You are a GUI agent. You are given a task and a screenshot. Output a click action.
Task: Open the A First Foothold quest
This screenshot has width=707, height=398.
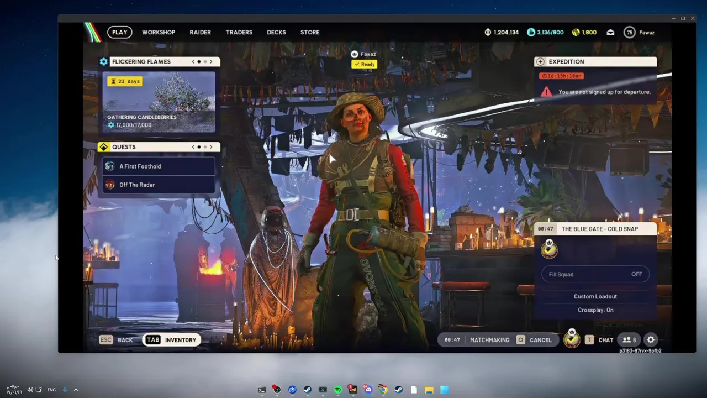click(x=159, y=166)
